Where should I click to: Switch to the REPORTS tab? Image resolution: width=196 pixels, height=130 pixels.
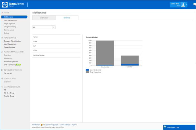pyautogui.click(x=67, y=18)
